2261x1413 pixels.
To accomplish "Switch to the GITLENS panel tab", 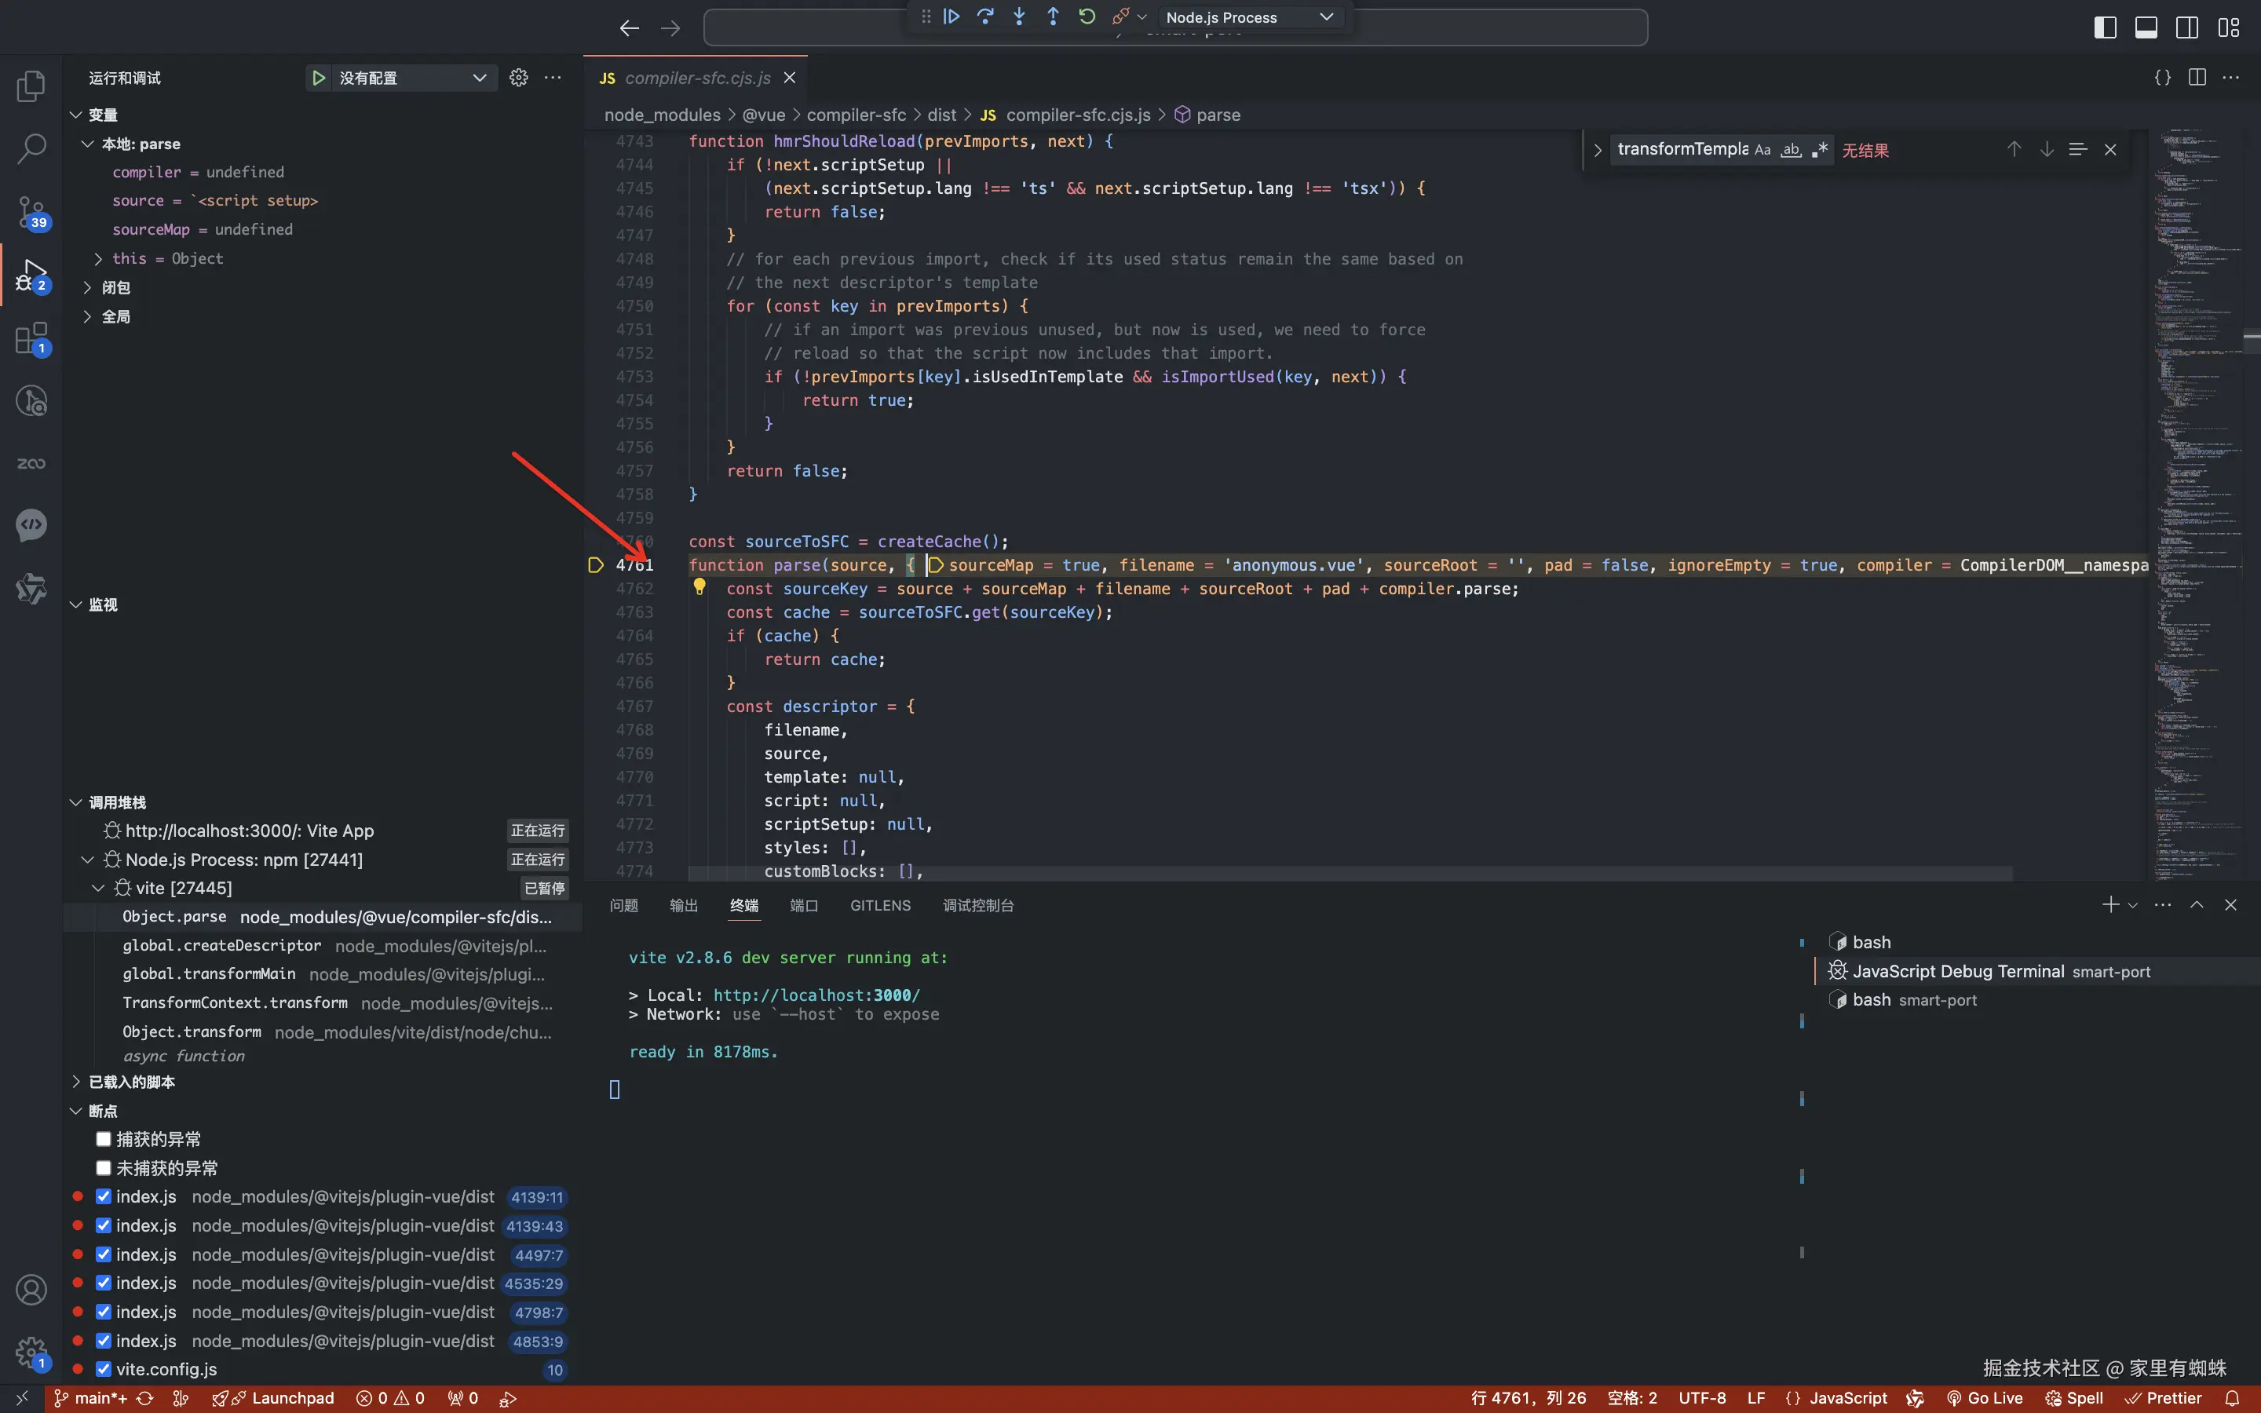I will [879, 904].
